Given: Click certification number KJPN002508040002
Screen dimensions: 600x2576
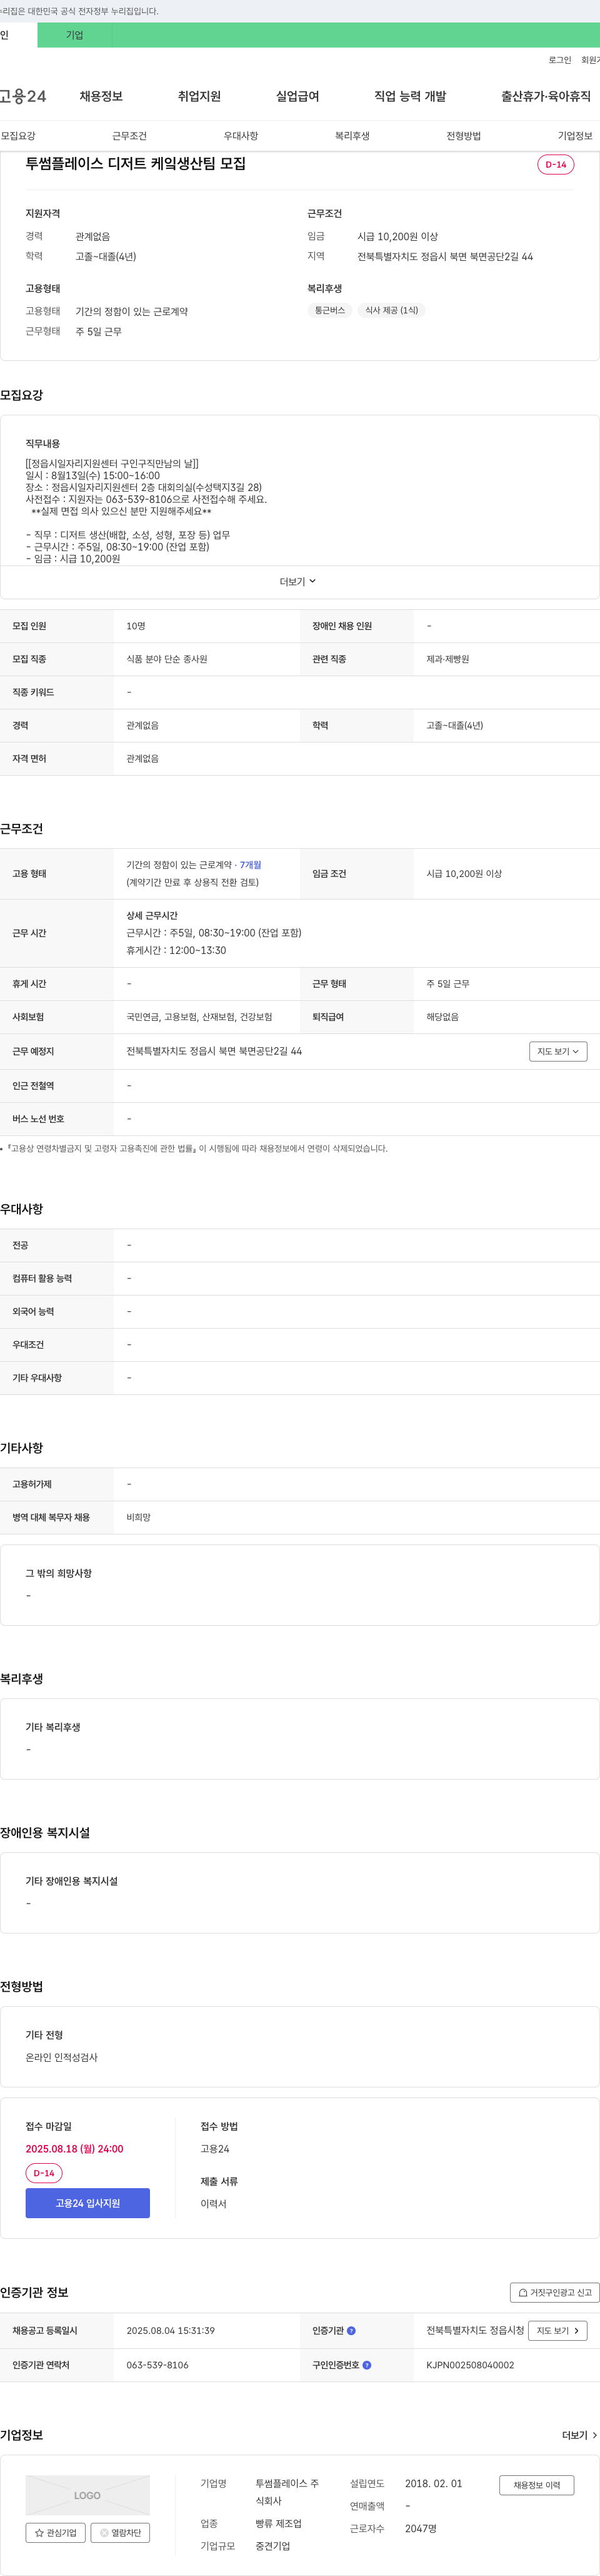Looking at the screenshot, I should (470, 2365).
